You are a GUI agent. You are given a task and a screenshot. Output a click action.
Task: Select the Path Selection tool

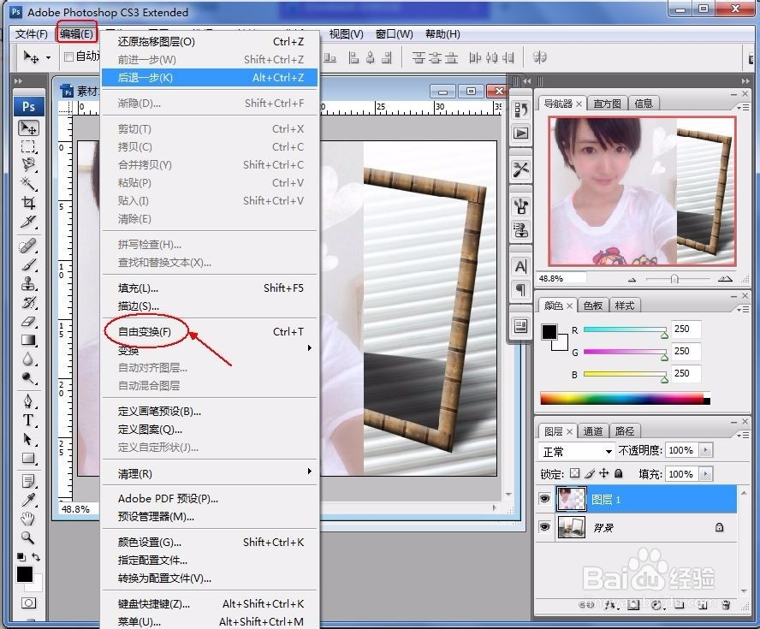(x=28, y=439)
